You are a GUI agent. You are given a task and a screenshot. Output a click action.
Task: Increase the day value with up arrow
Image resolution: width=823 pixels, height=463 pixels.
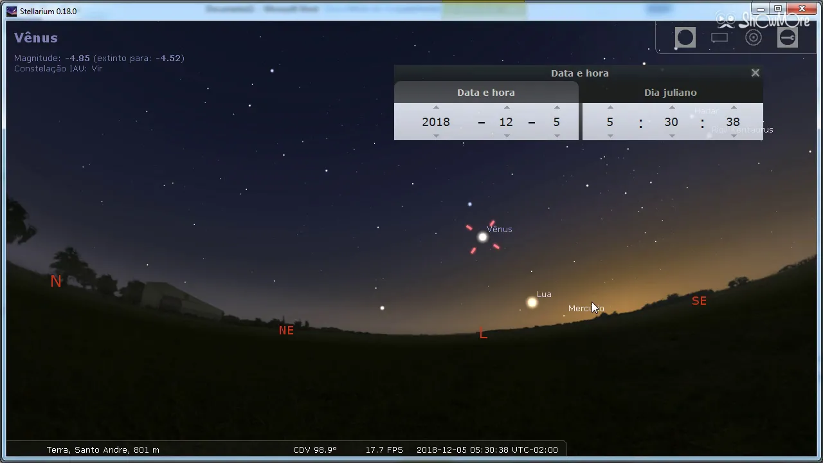(557, 107)
